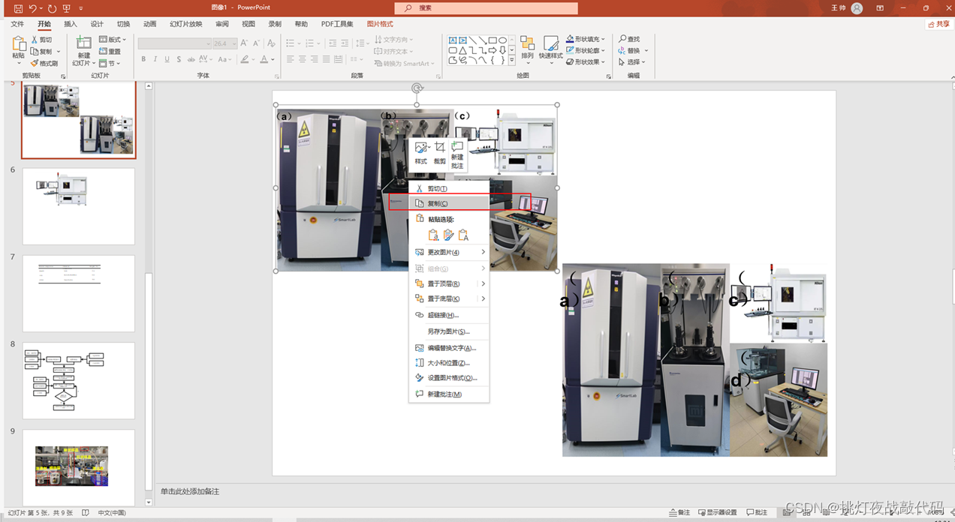Click the account avatar icon near 王帅
Image resolution: width=955 pixels, height=522 pixels.
[857, 8]
